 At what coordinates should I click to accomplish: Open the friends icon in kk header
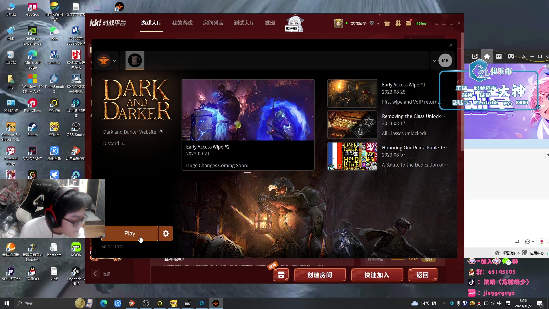398,23
